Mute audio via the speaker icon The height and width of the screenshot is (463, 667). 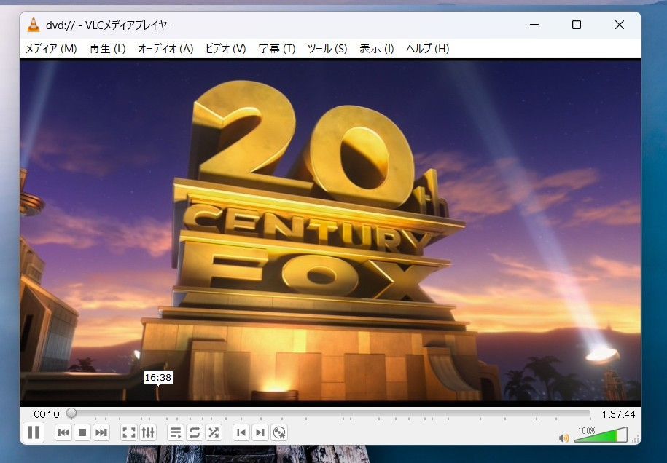tap(563, 438)
